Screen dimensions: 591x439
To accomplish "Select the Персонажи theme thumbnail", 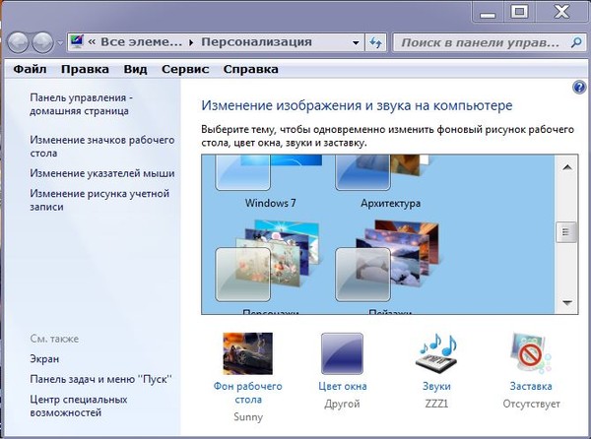I will coord(268,261).
